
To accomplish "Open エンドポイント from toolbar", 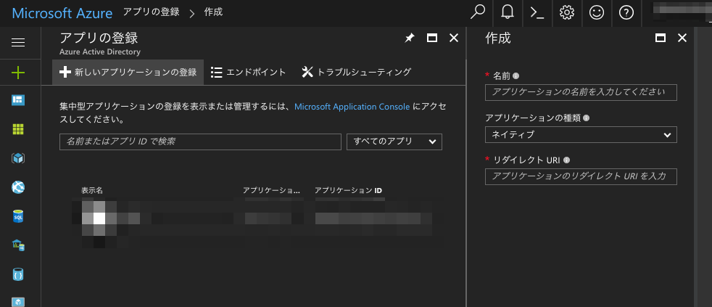I will tap(249, 72).
